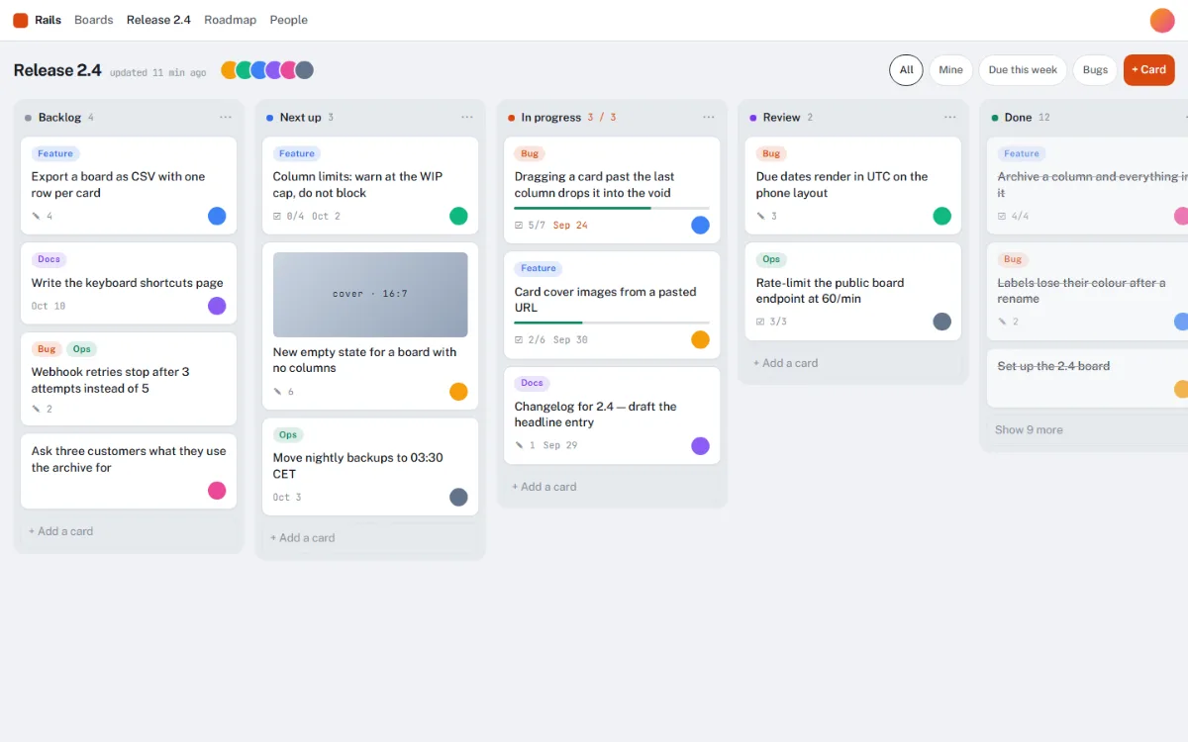Click progress bar on Dragging a card card
This screenshot has height=742, width=1188.
pyautogui.click(x=612, y=208)
